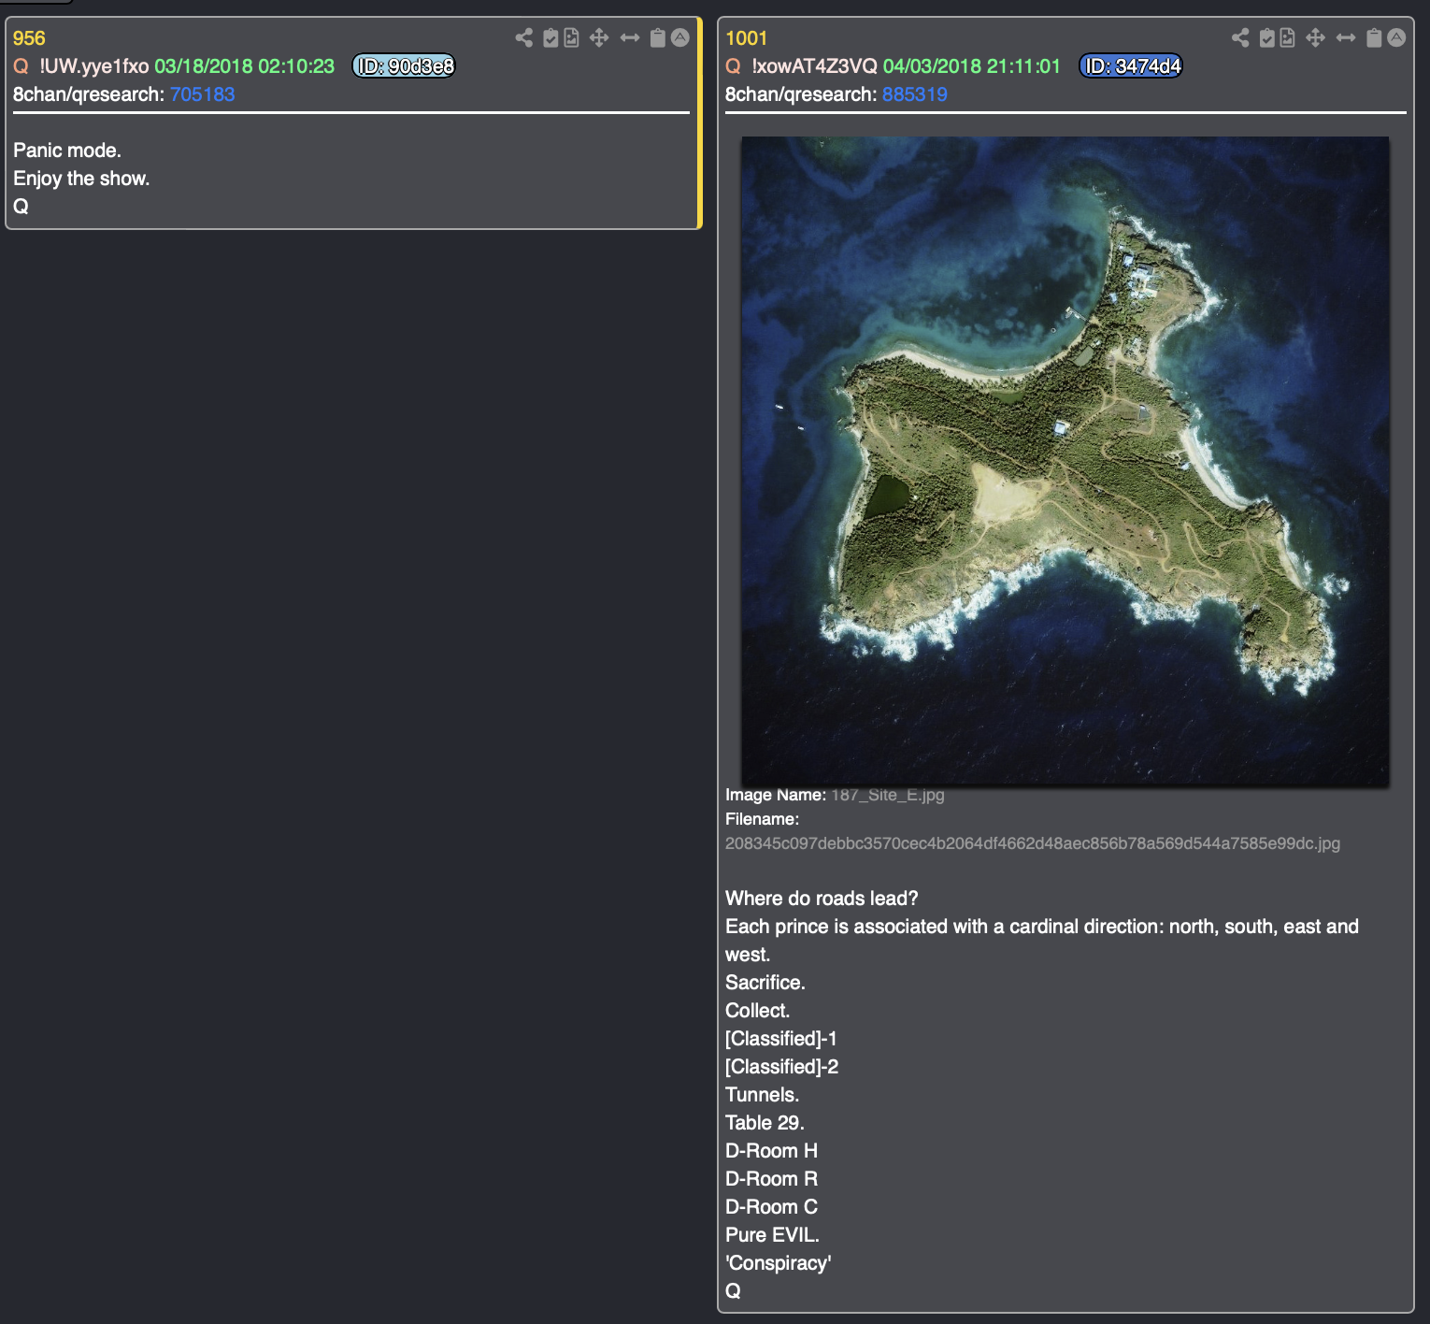Open the image file icon on post 1001
The width and height of the screenshot is (1430, 1324).
pyautogui.click(x=1287, y=37)
